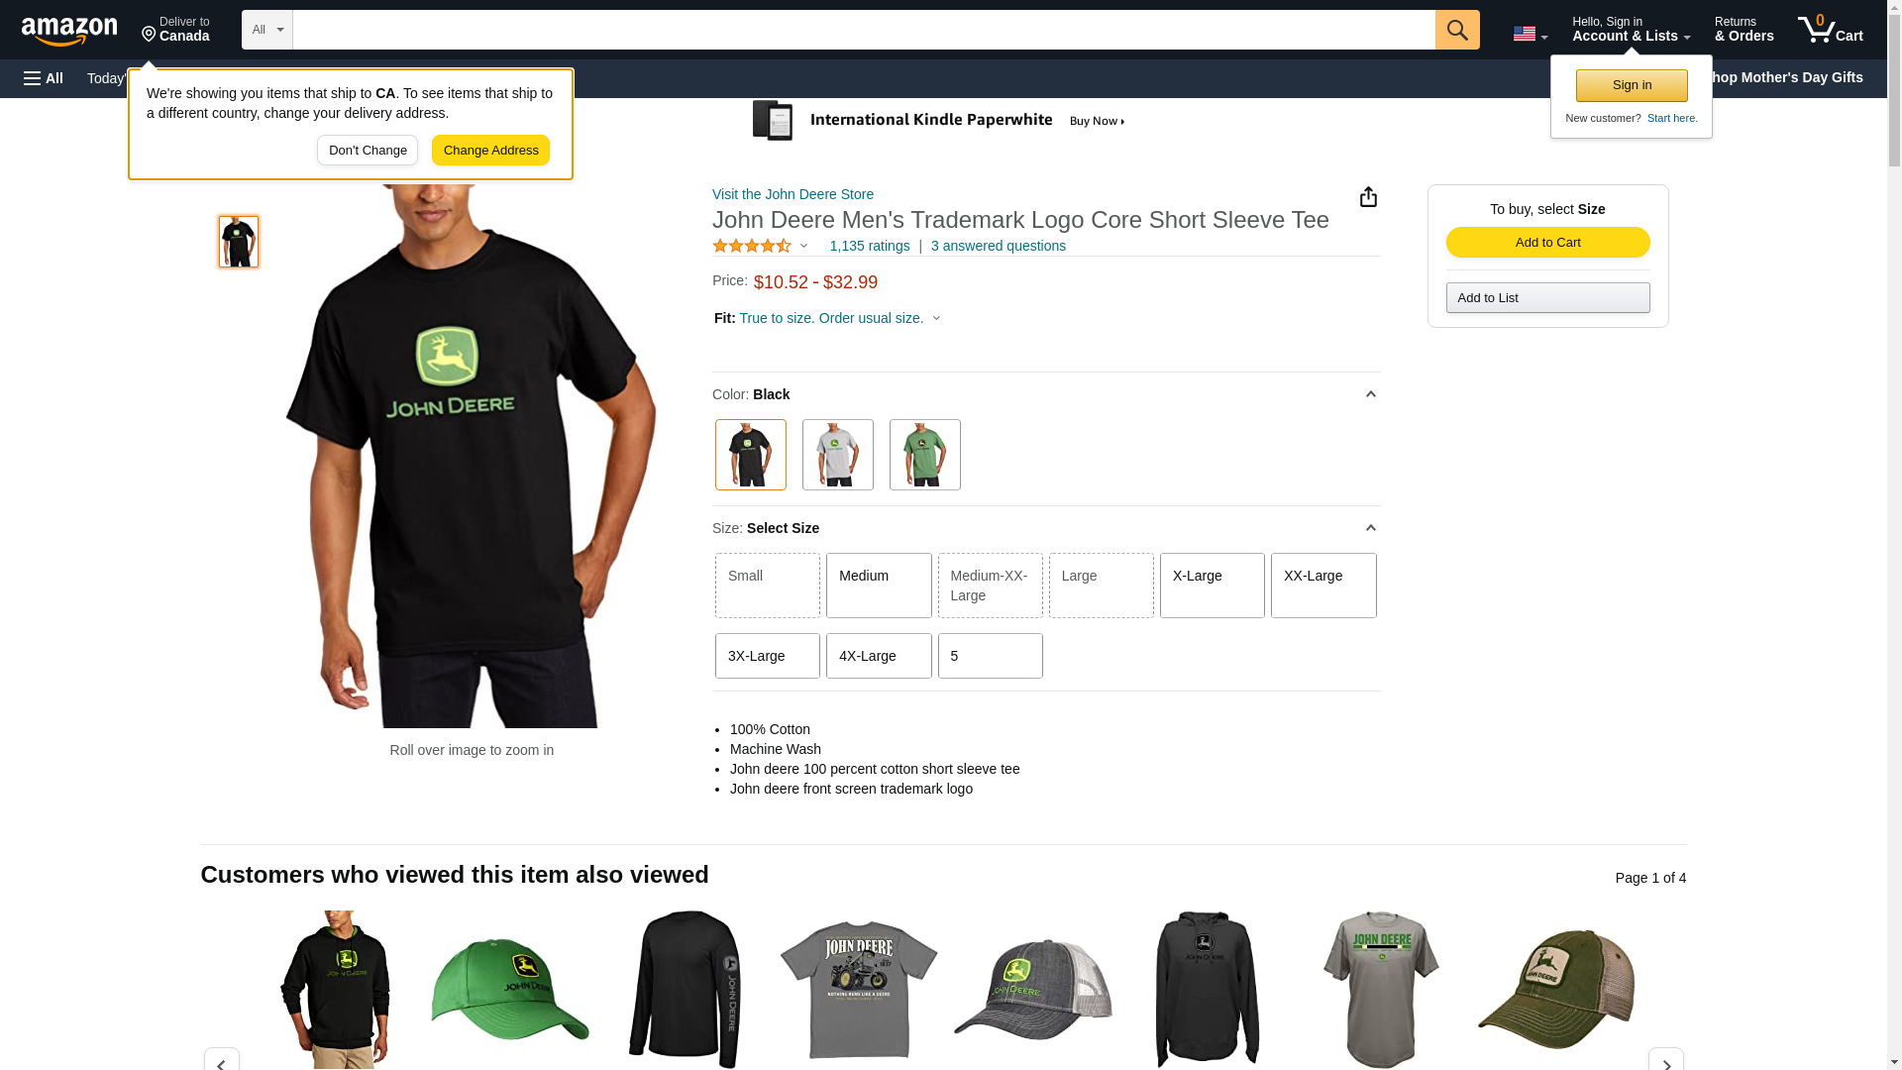The width and height of the screenshot is (1902, 1070).
Task: Select the Medium size option
Action: coord(878,586)
